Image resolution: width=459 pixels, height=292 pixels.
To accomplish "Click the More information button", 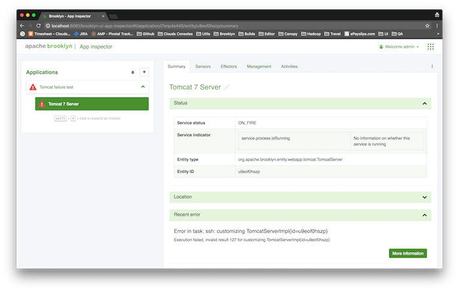I will (x=407, y=253).
